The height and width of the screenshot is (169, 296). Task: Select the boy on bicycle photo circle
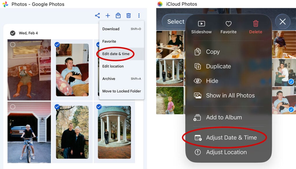(x=13, y=107)
